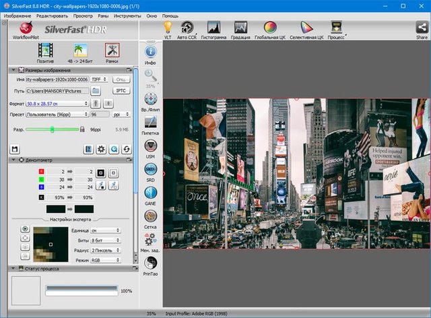Select the Рамки frames tool
Image resolution: width=431 pixels, height=318 pixels.
click(112, 49)
